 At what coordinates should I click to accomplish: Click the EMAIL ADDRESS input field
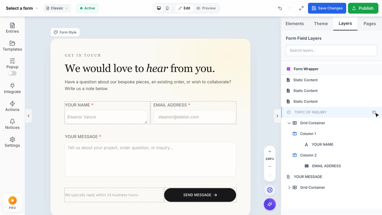195,117
